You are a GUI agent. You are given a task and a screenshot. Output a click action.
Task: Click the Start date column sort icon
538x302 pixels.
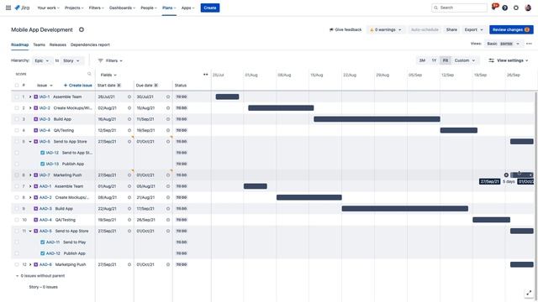pyautogui.click(x=119, y=86)
